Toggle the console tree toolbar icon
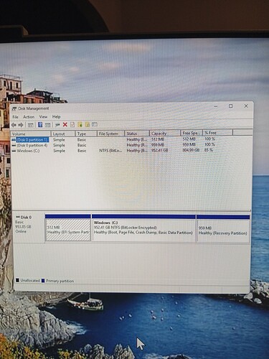 30,125
